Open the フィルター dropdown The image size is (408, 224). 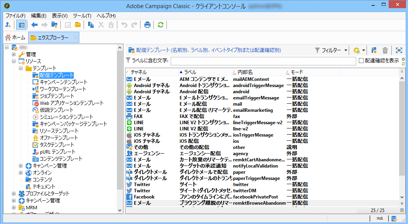tap(331, 50)
